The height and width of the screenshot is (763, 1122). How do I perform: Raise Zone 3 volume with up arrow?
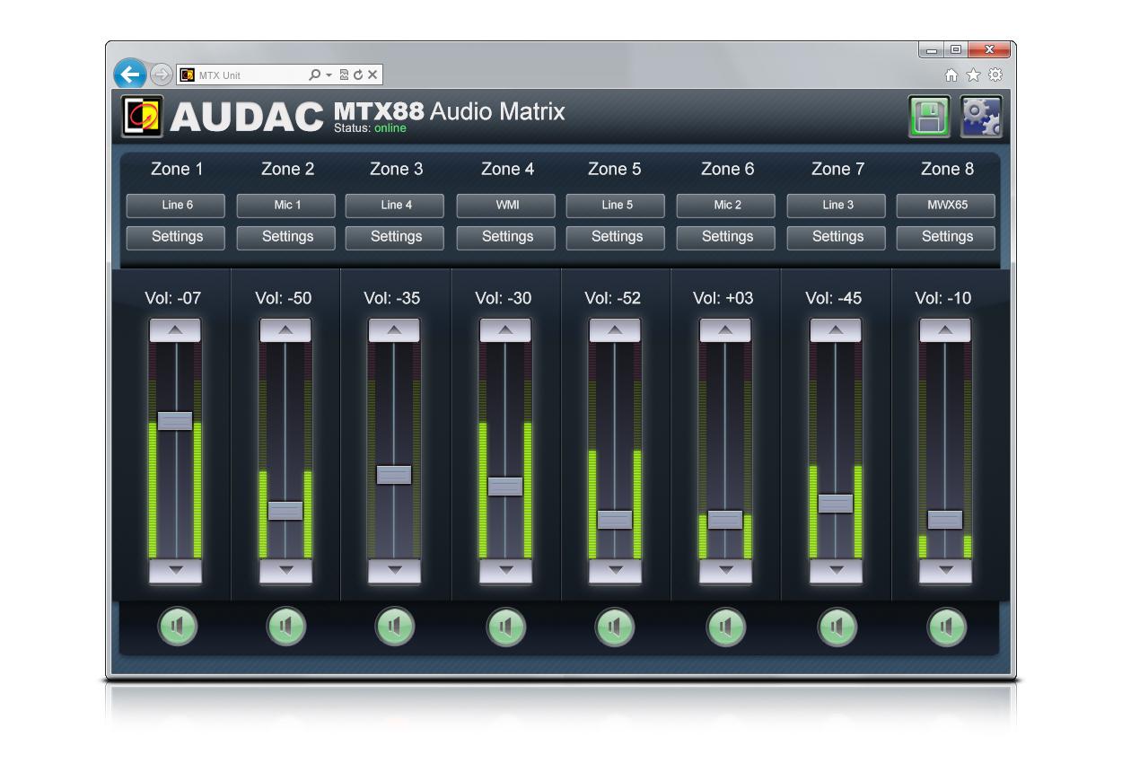click(394, 330)
